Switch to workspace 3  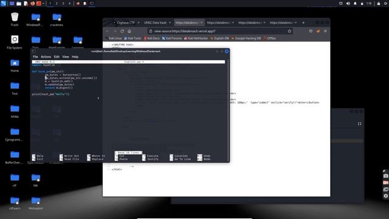63,4
